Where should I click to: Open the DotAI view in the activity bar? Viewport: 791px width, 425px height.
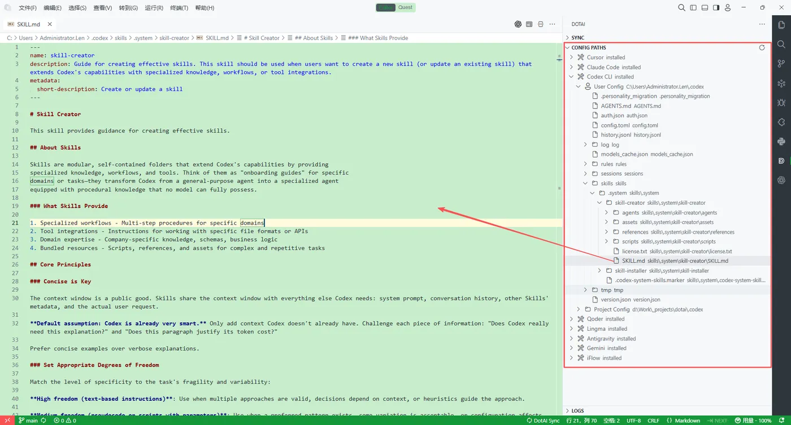pos(781,161)
